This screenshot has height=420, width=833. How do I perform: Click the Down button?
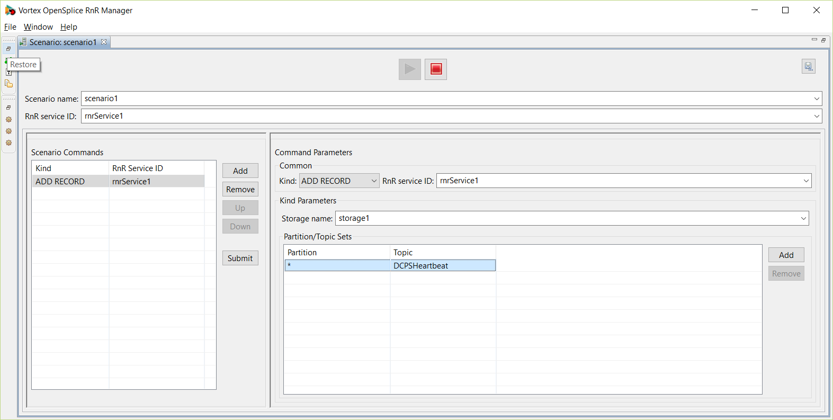240,226
